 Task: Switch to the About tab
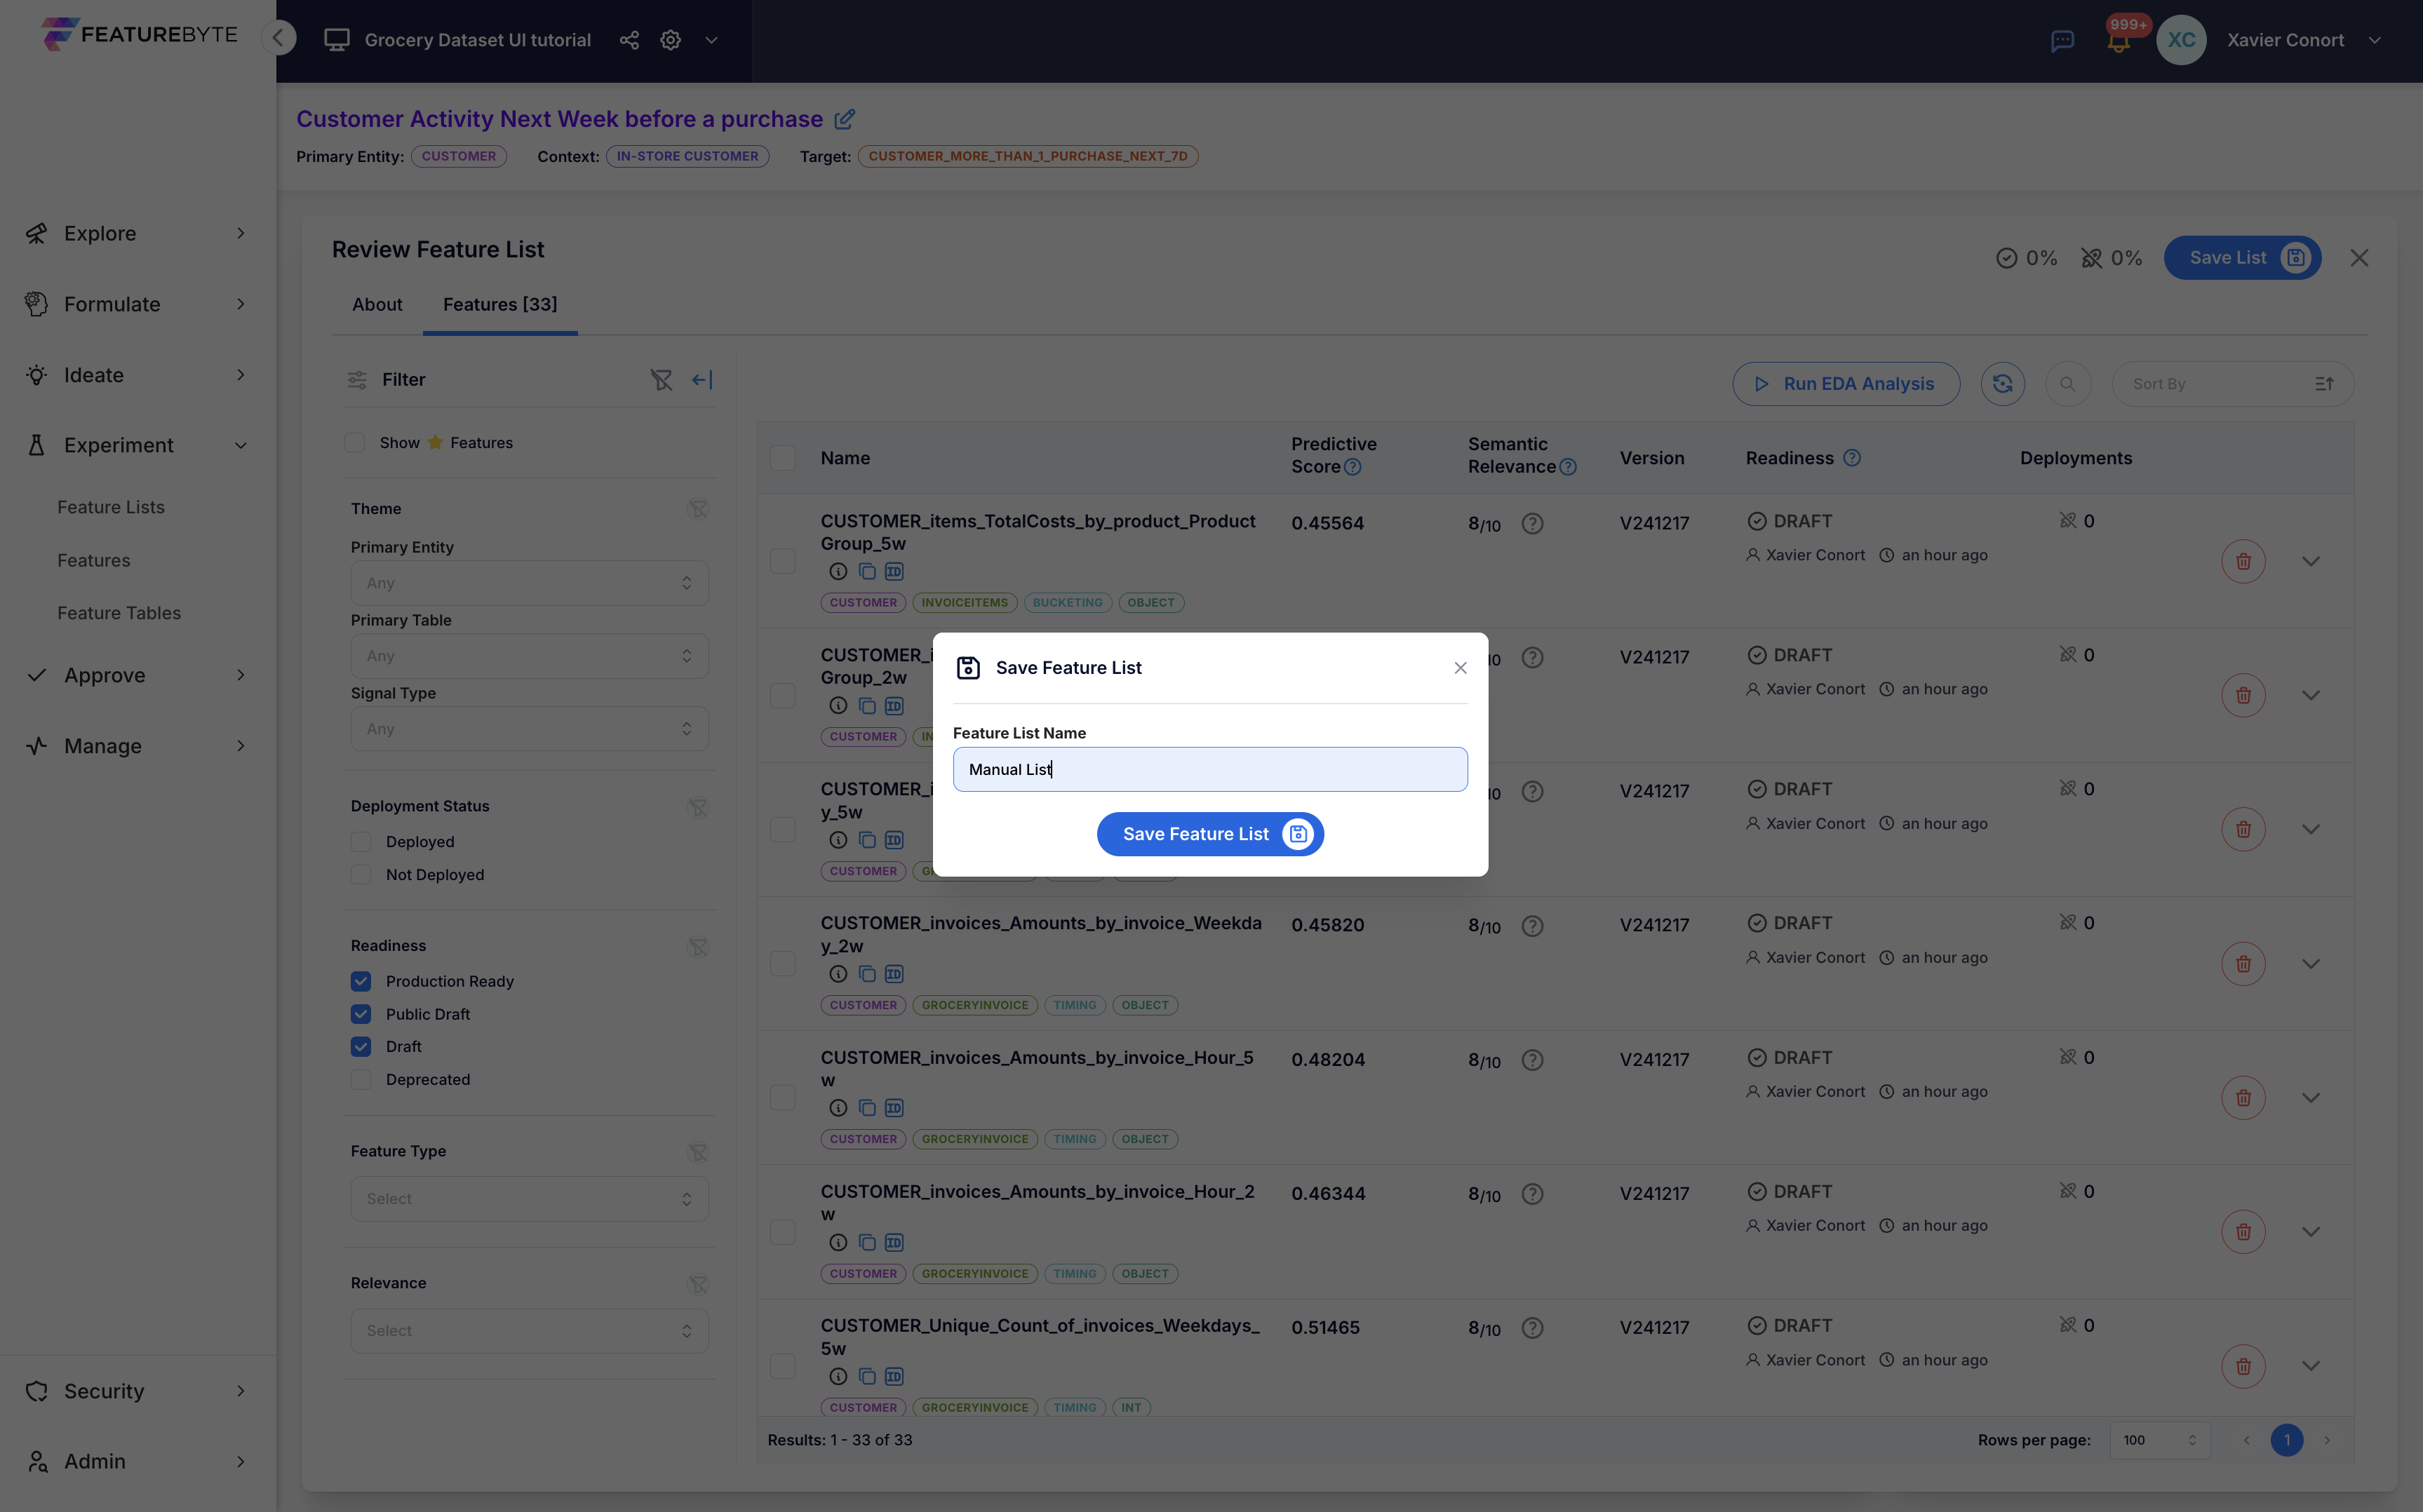click(377, 305)
